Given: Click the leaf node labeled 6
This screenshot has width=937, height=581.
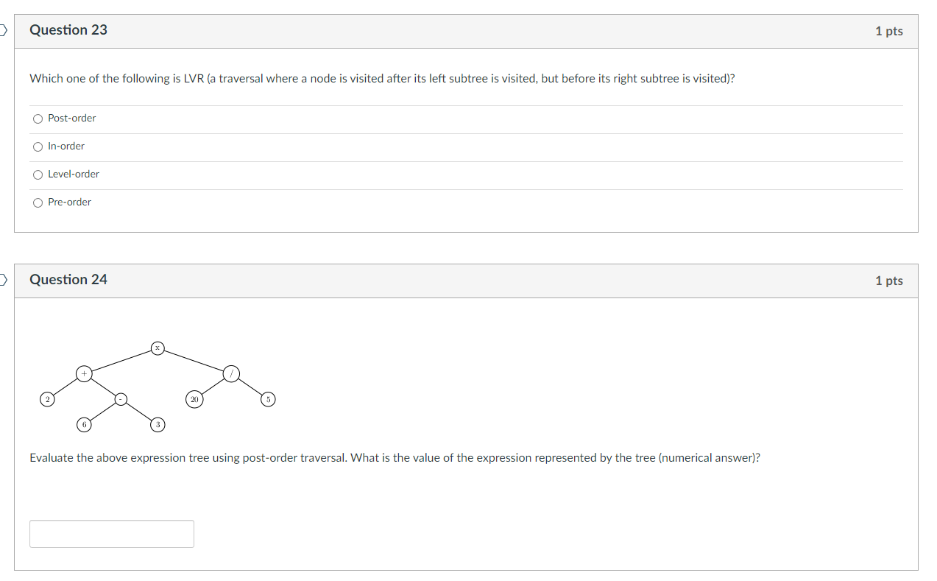Looking at the screenshot, I should (x=84, y=424).
